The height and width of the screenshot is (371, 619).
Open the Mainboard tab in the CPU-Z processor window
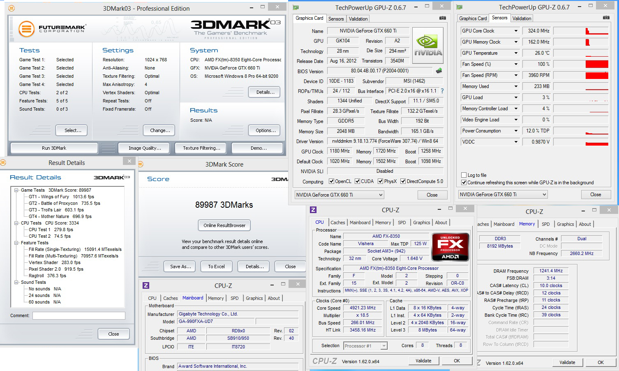[360, 223]
